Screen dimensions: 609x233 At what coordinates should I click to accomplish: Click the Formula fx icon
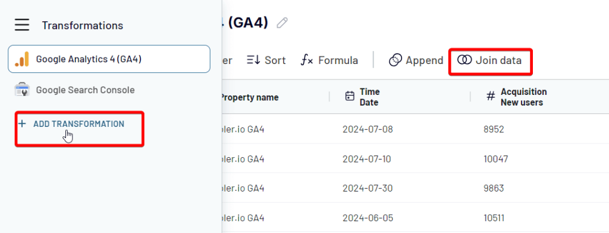pos(307,60)
